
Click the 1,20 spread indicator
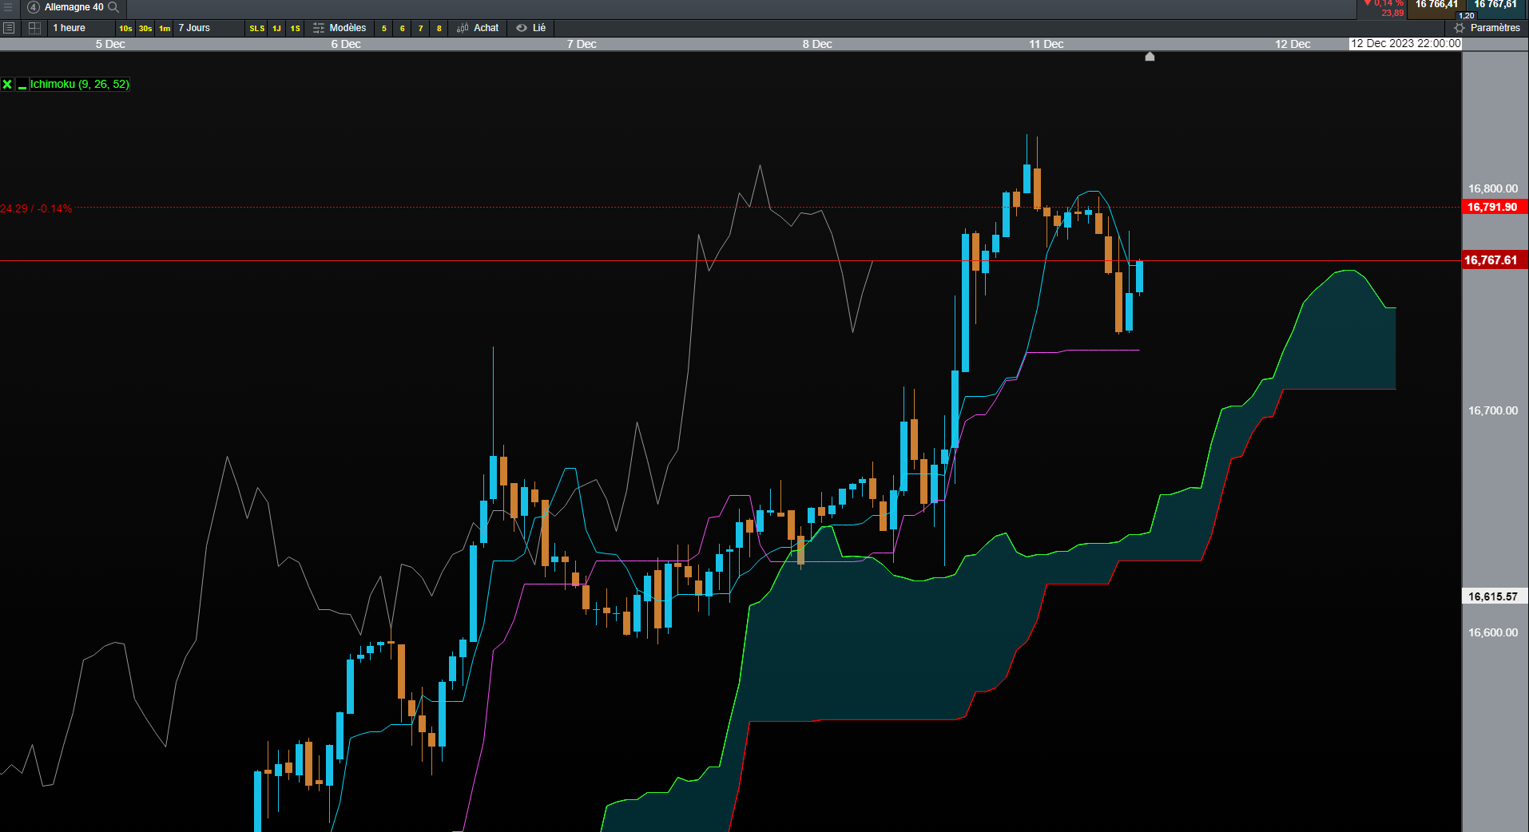pos(1467,16)
